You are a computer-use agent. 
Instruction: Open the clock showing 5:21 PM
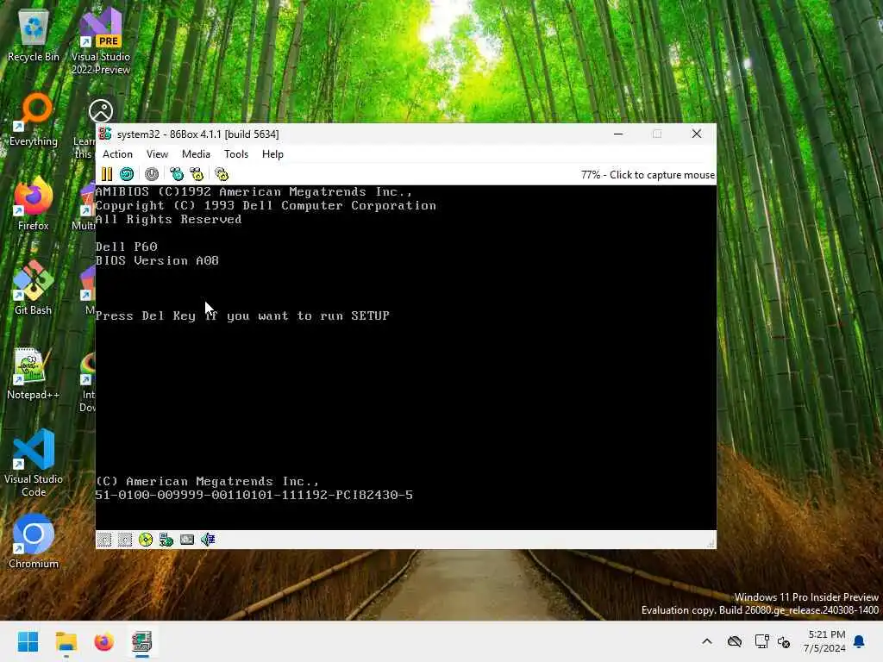click(x=824, y=641)
